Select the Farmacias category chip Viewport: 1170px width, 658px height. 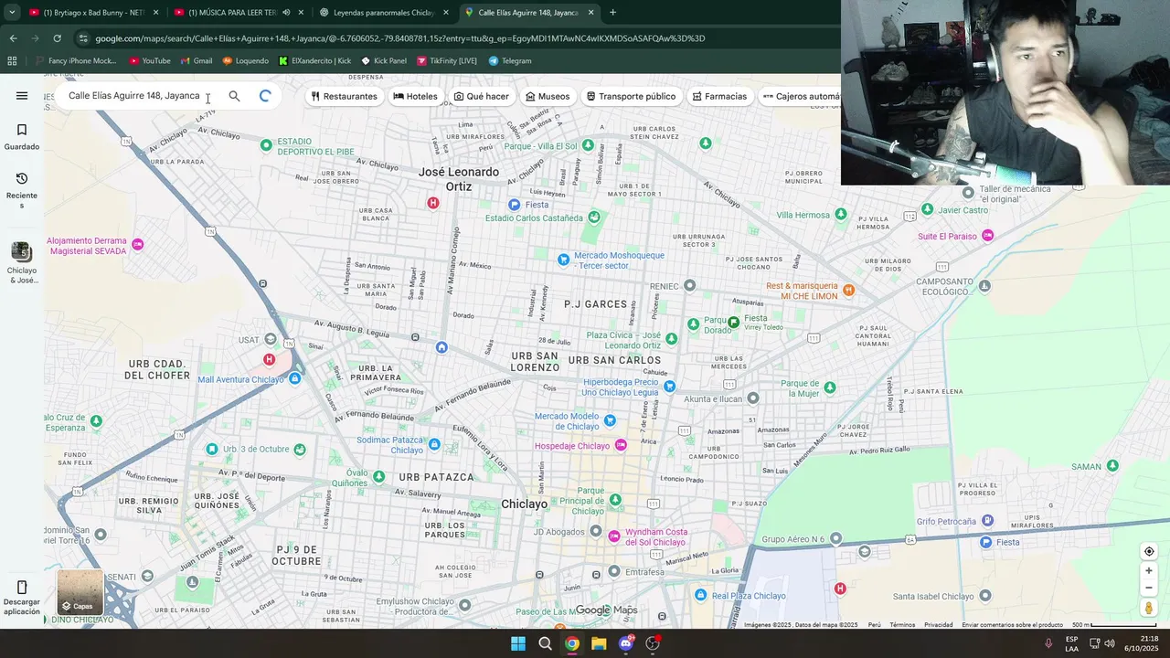pos(719,96)
